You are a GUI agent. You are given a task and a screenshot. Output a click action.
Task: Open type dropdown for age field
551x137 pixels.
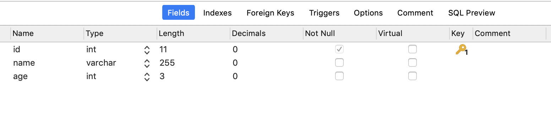pos(147,77)
